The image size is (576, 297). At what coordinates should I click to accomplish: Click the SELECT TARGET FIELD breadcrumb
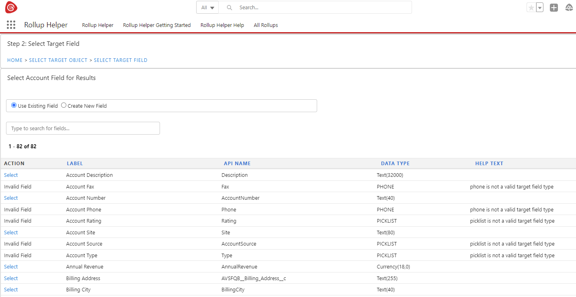121,60
